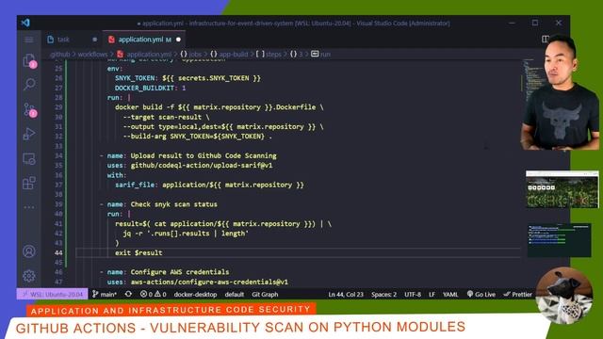This screenshot has width=603, height=339.
Task: Open the Accounts menu icon
Action: coord(29,251)
